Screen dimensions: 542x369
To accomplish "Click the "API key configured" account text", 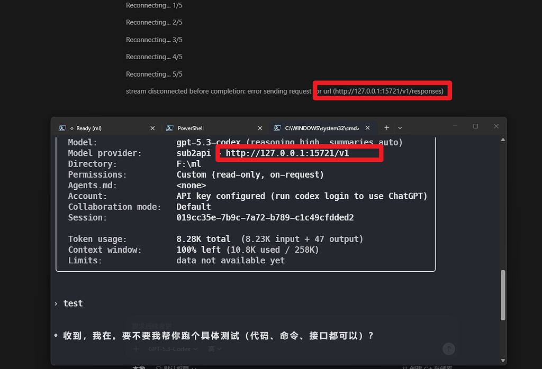I will tap(221, 196).
